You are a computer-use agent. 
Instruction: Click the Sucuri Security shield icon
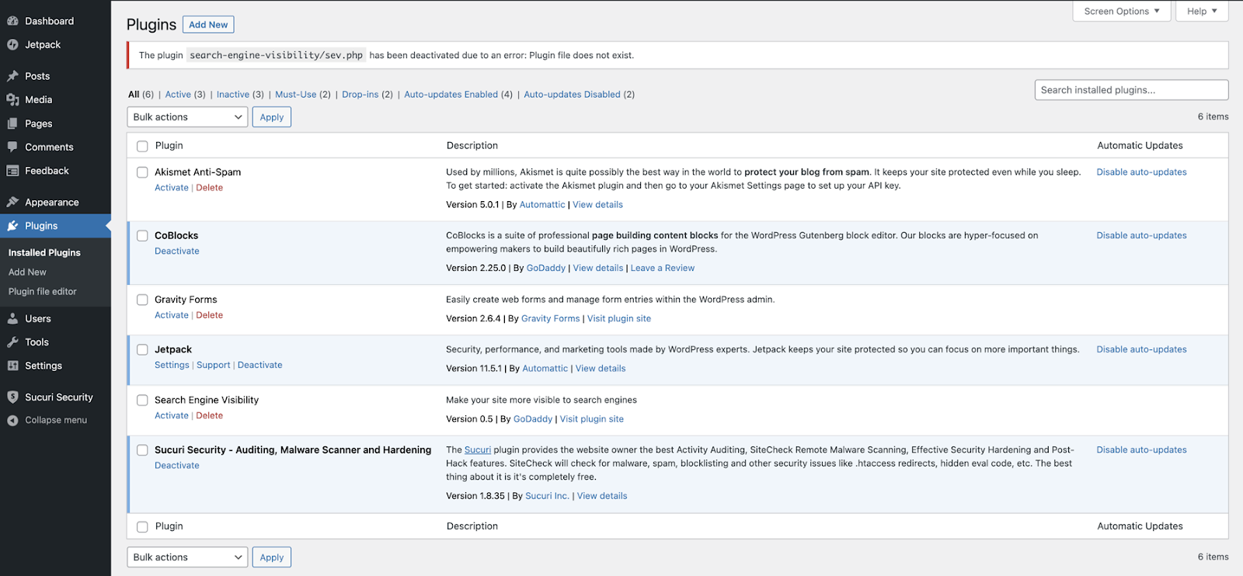(12, 397)
